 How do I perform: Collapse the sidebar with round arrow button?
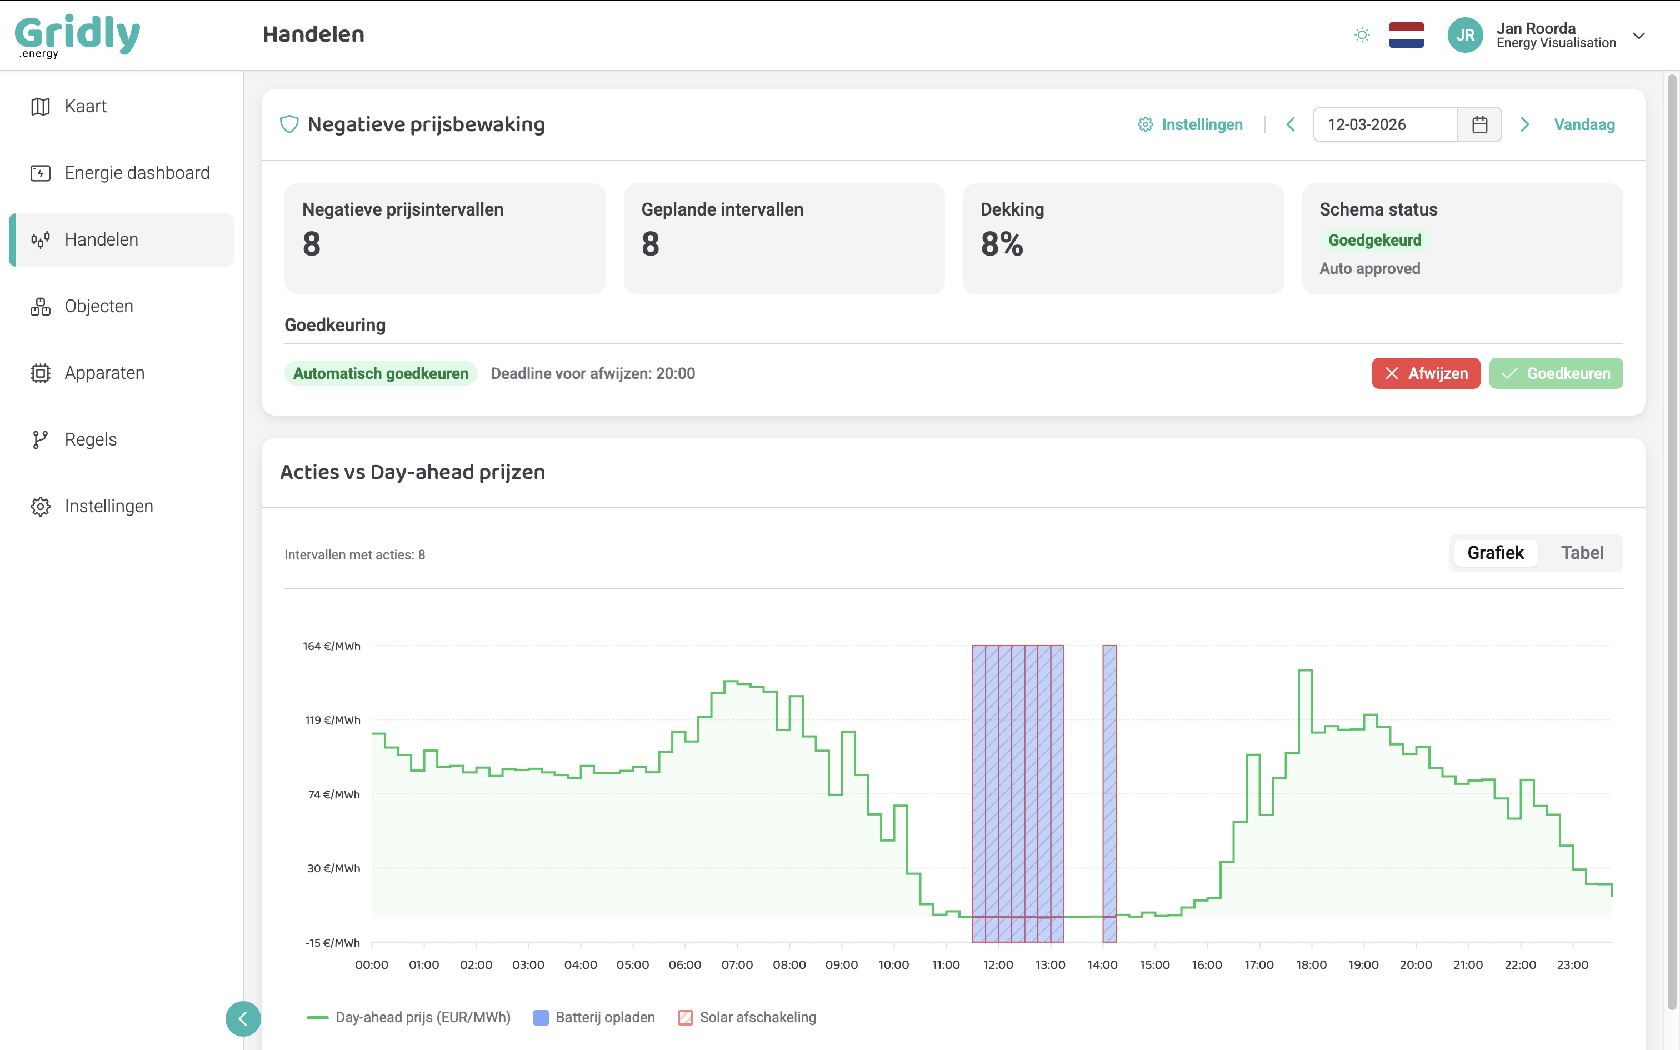click(x=243, y=1019)
